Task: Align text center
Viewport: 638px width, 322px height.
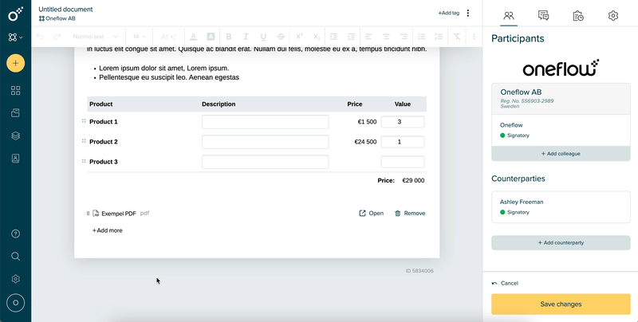Action: 386,37
